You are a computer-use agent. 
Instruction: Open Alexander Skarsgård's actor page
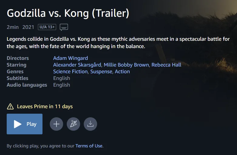78,65
